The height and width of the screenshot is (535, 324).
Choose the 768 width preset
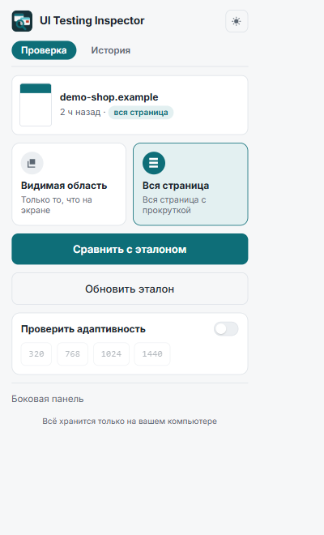pos(72,353)
